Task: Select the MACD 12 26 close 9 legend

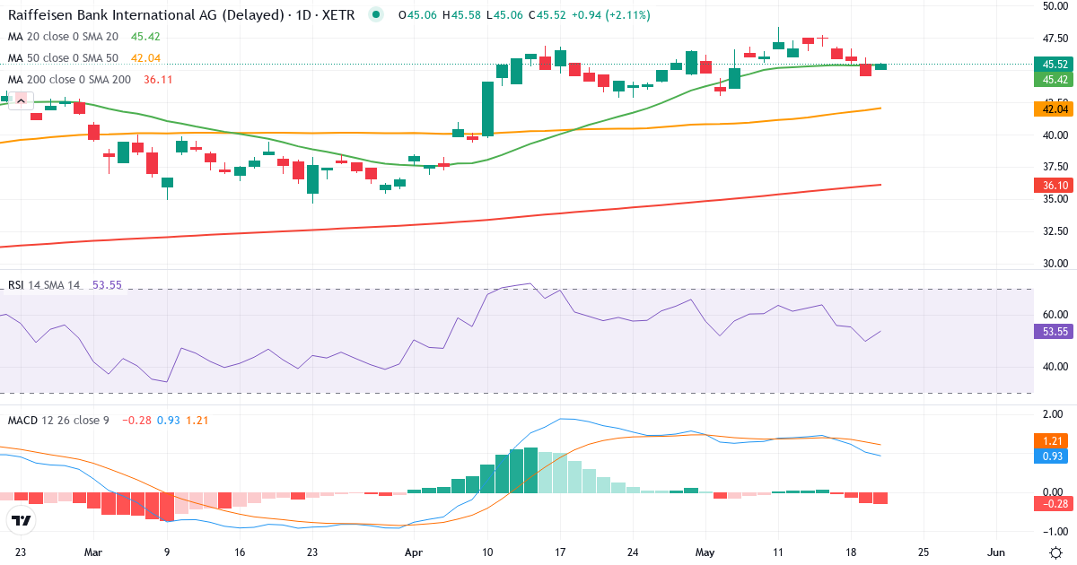Action: point(58,421)
